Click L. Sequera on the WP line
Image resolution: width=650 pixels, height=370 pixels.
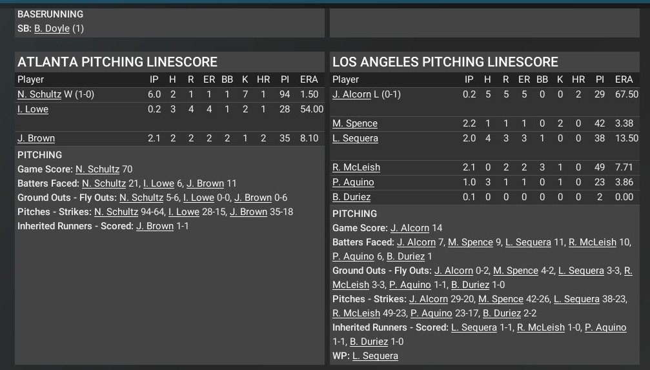[x=375, y=356]
